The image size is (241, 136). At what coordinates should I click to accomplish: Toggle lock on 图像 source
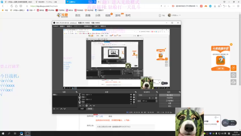point(134,102)
